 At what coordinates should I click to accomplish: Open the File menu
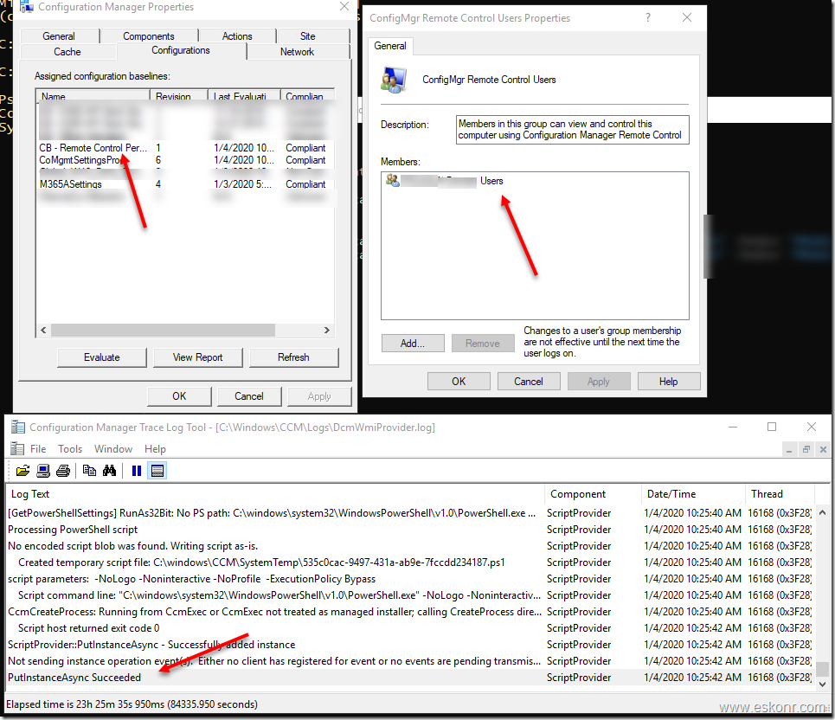click(38, 449)
